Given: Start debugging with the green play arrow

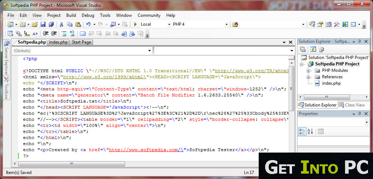Looking at the screenshot, I should click(135, 24).
